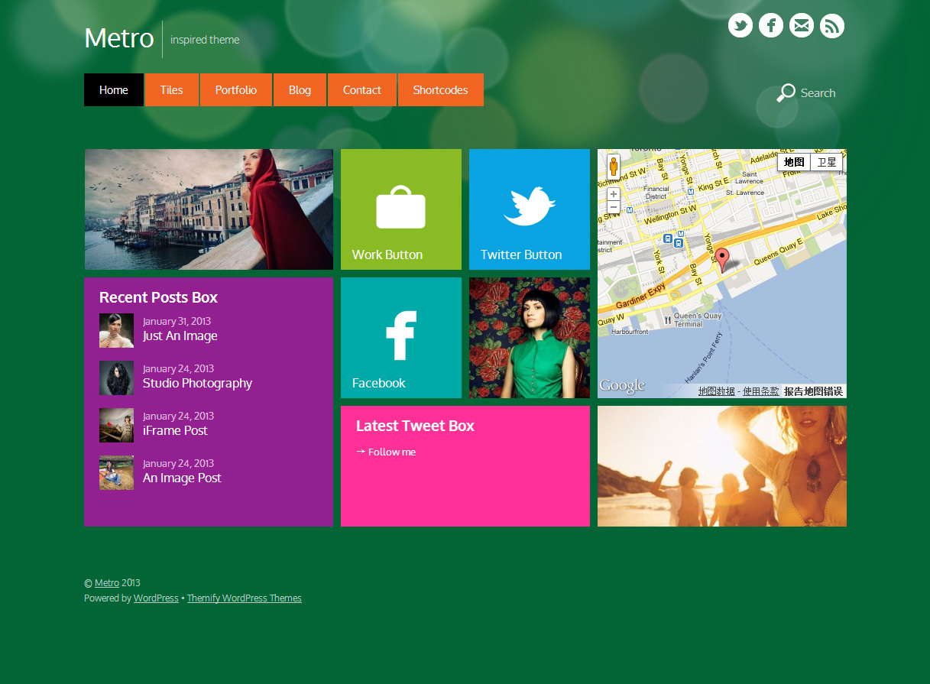Go to the Home menu item
Screen dimensions: 930x684
[x=114, y=90]
